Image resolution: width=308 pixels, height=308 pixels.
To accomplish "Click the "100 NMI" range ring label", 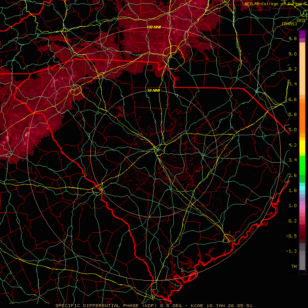I will pyautogui.click(x=154, y=27).
